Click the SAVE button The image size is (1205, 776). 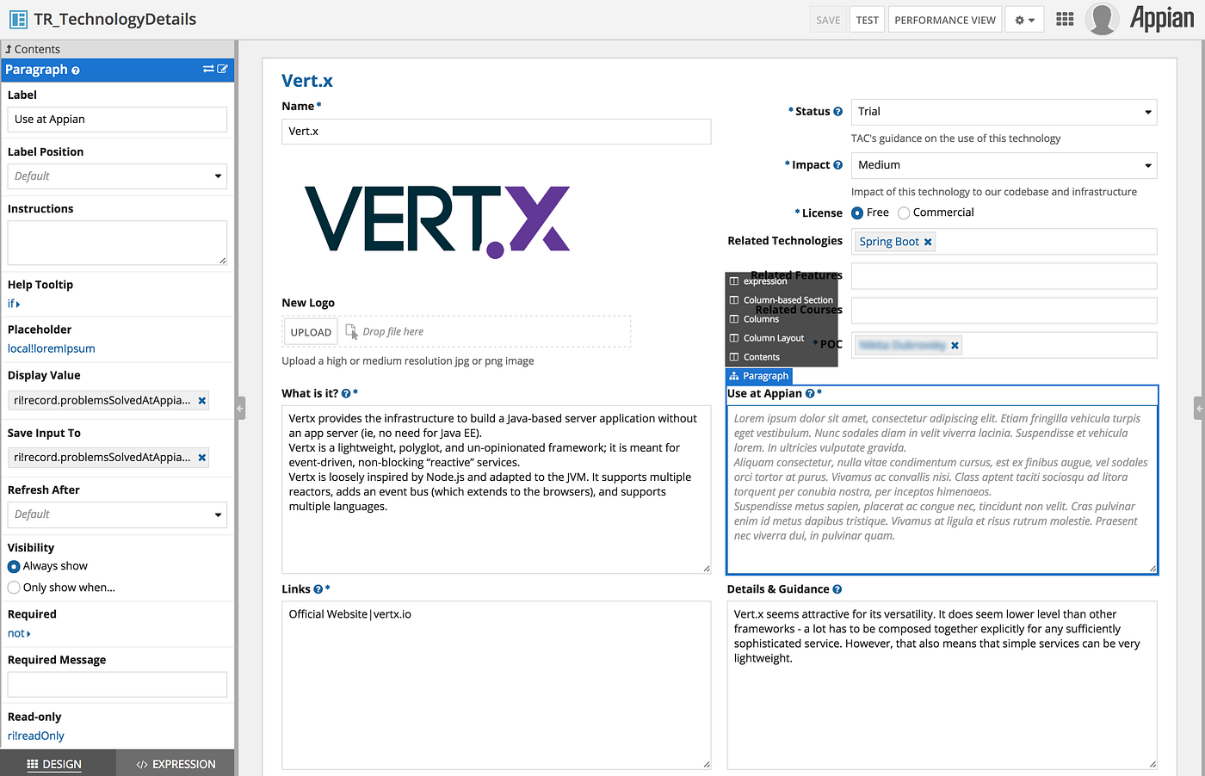click(828, 20)
